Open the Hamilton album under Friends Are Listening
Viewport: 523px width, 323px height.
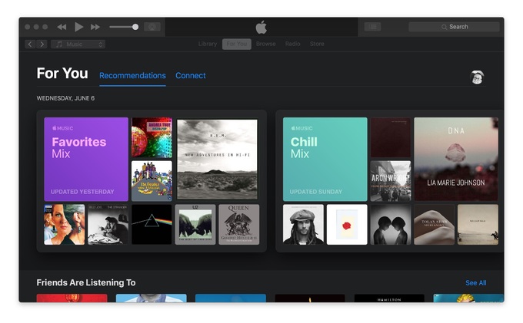tap(389, 298)
